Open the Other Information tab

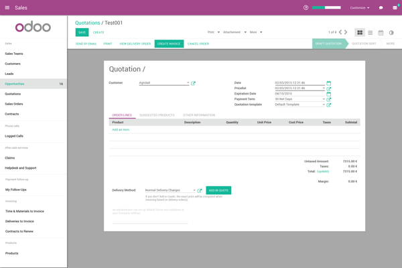click(x=199, y=115)
